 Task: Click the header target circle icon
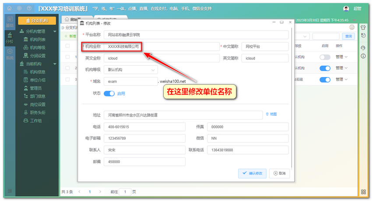pyautogui.click(x=19, y=8)
